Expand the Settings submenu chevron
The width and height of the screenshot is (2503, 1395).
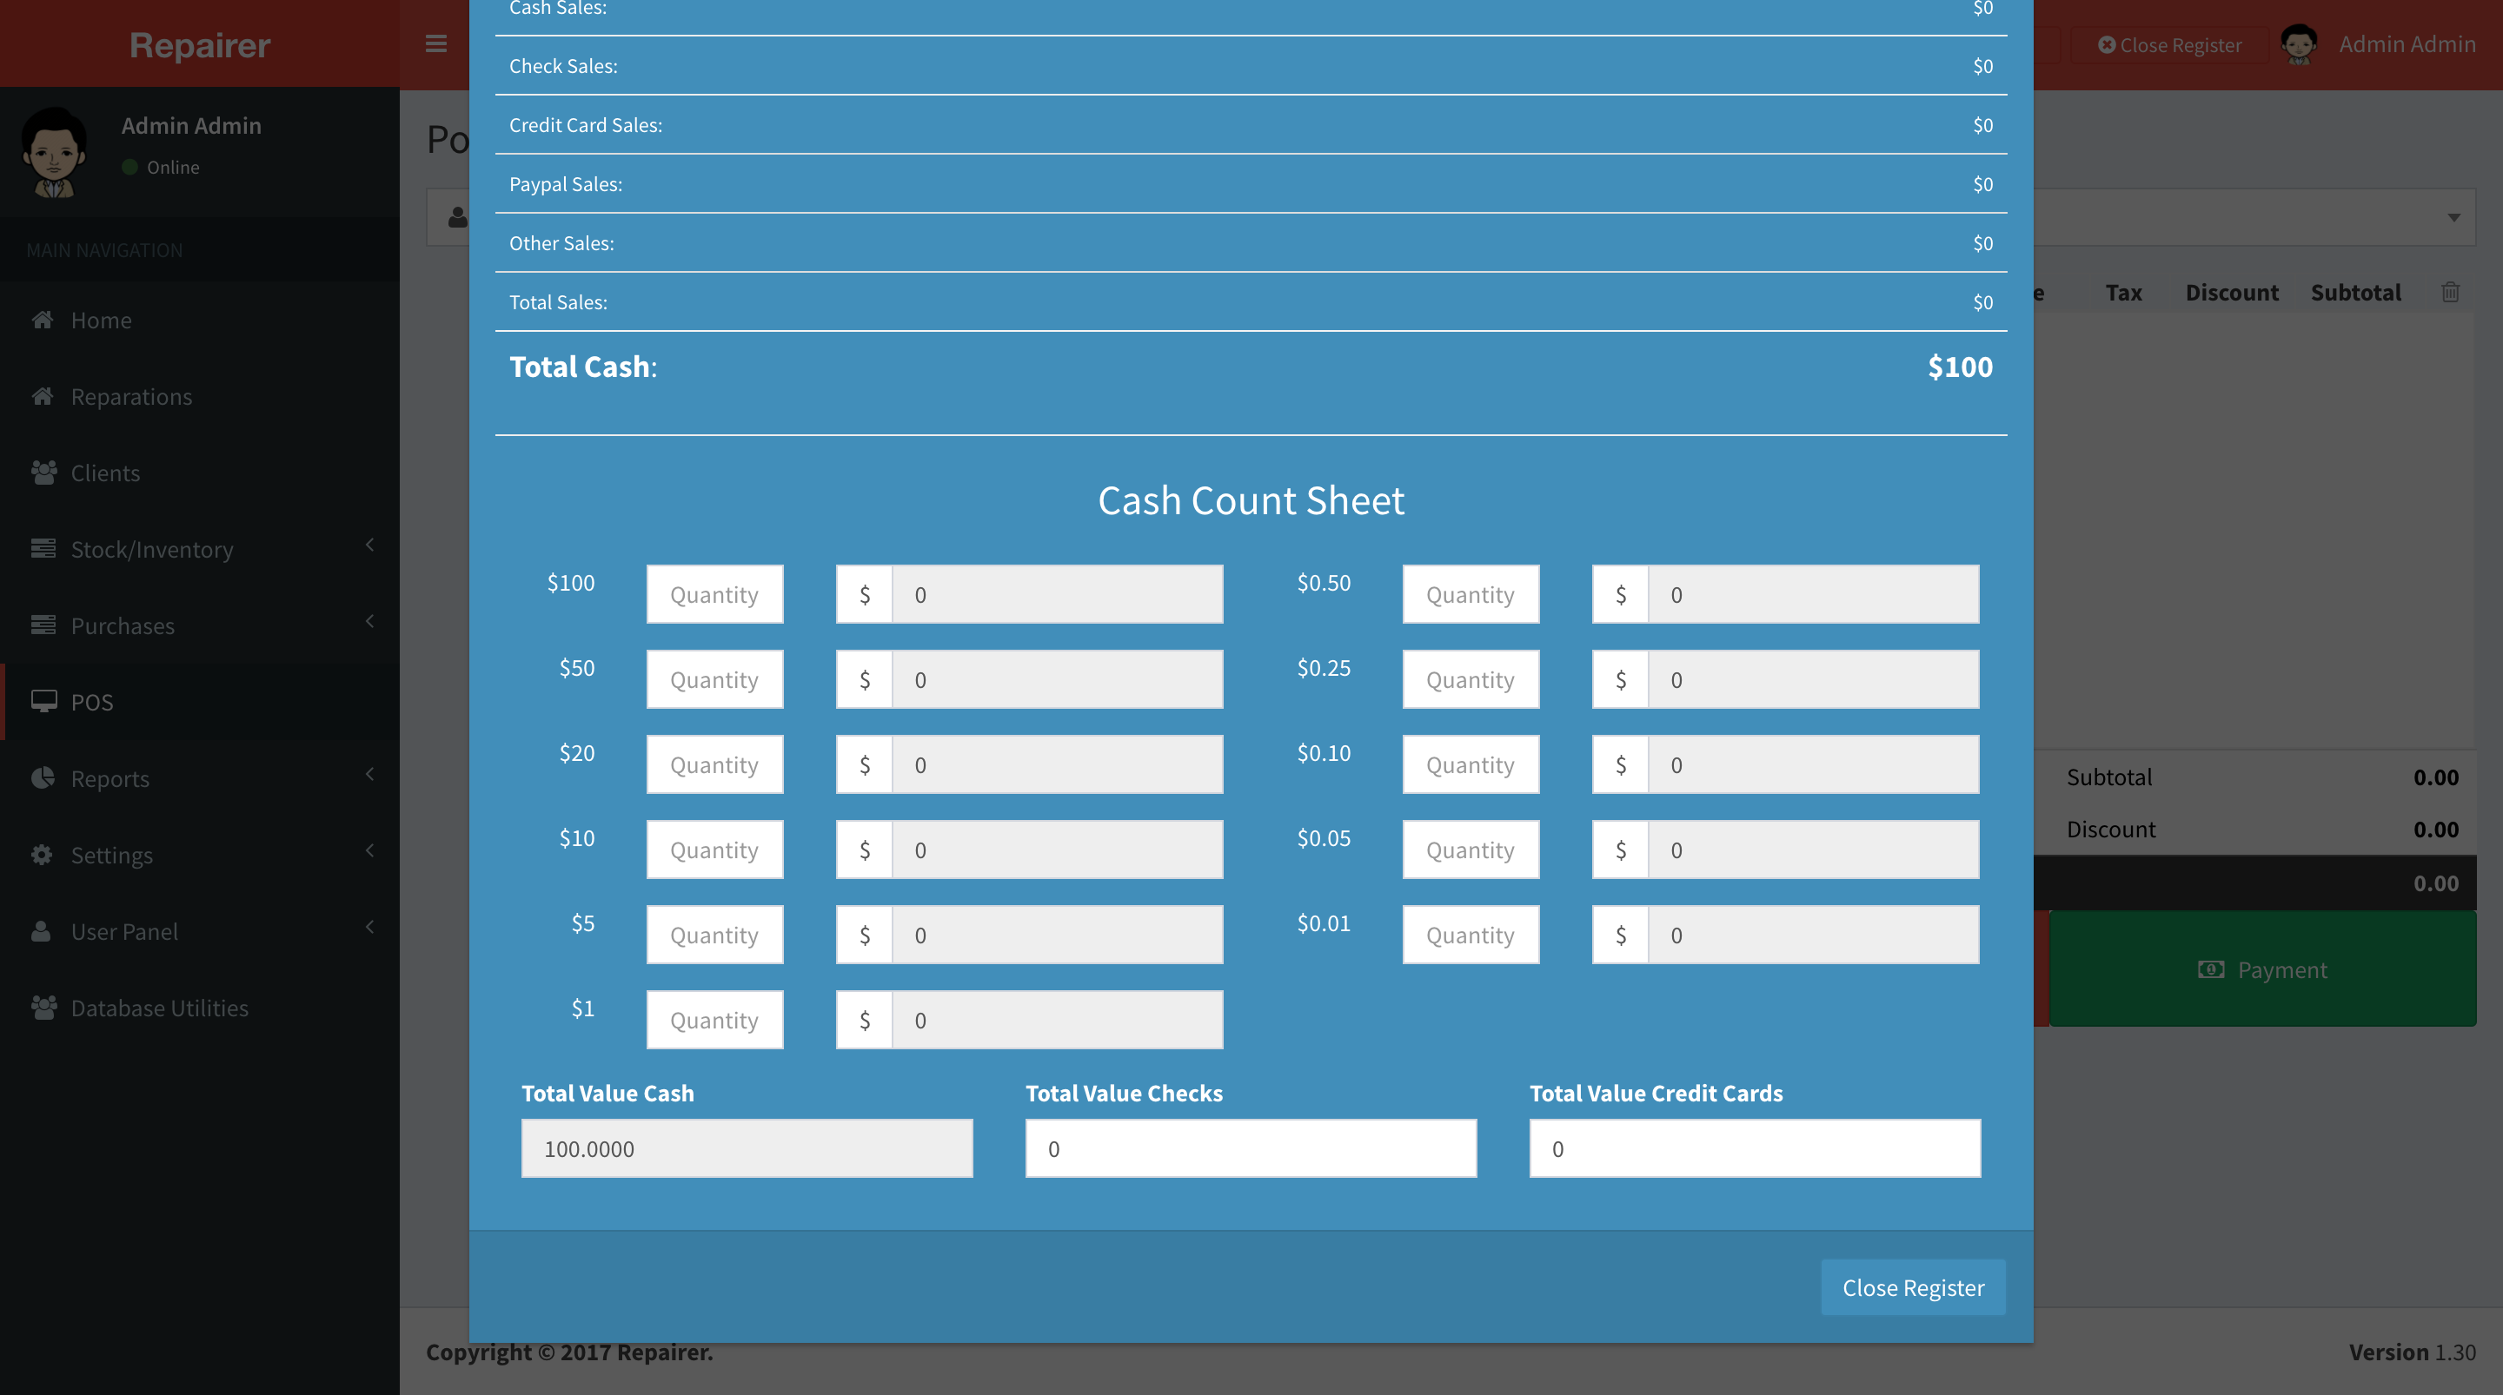pos(370,851)
